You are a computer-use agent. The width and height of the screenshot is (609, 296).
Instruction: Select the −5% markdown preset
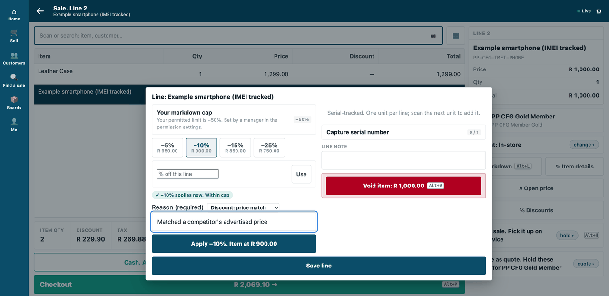(x=167, y=148)
